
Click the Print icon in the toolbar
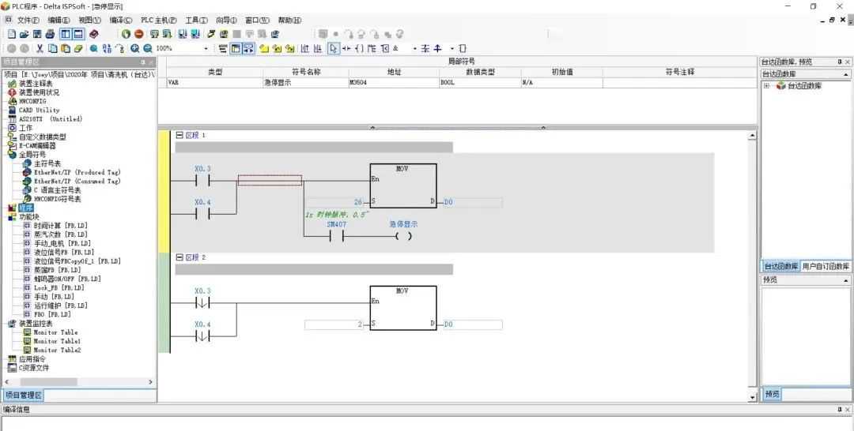tap(50, 34)
